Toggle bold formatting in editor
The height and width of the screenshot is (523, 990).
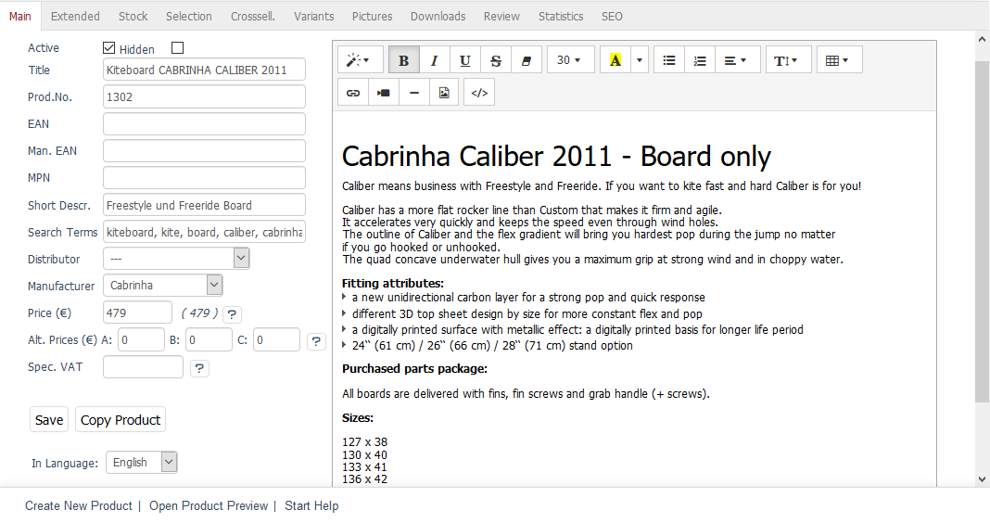403,60
